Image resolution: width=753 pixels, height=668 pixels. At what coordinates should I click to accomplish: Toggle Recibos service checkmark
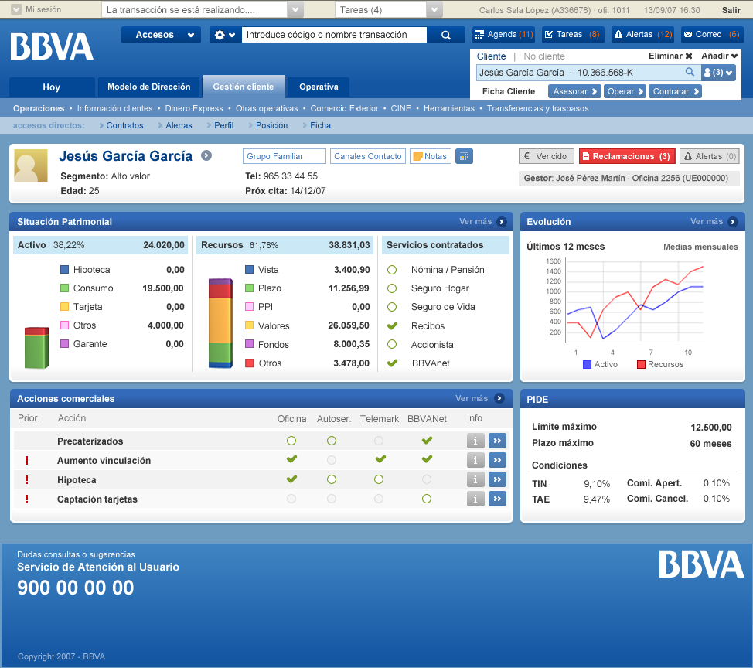point(392,325)
